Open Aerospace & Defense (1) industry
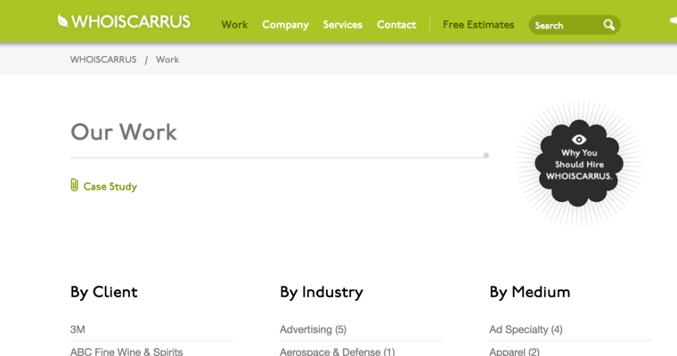This screenshot has width=677, height=356. (337, 352)
